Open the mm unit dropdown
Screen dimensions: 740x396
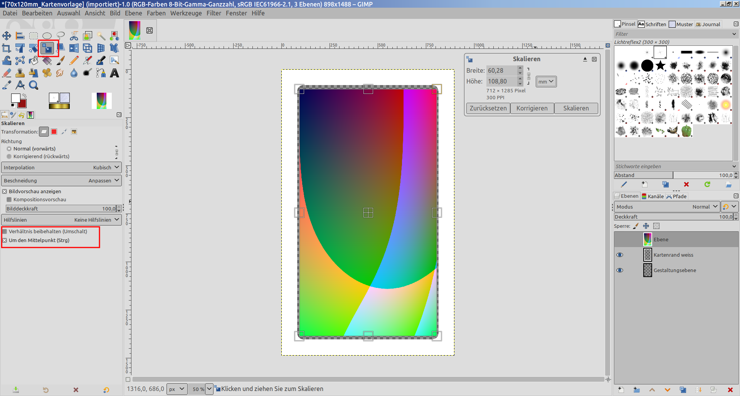coord(546,82)
